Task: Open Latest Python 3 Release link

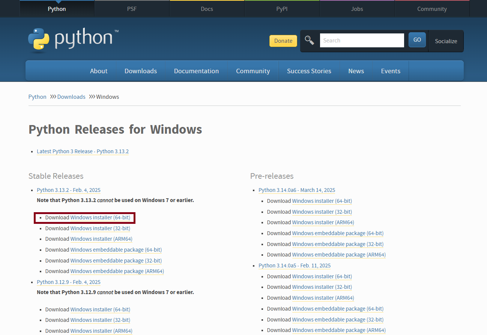Action: pos(83,151)
